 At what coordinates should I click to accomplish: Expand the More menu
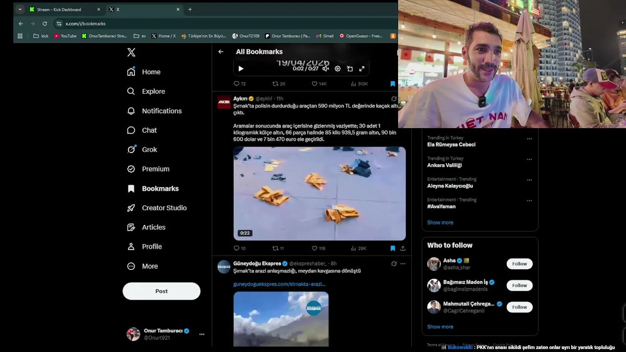point(142,266)
